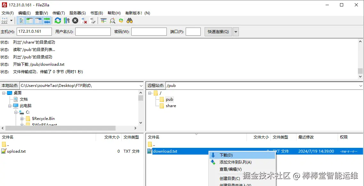The width and height of the screenshot is (364, 186).
Task: Collapse the 桌面 tree node
Action: pos(4,93)
